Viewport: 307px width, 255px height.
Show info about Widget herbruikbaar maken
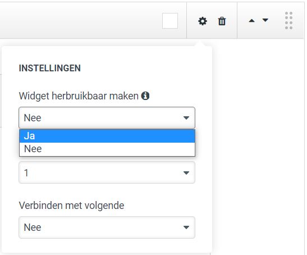coord(145,96)
